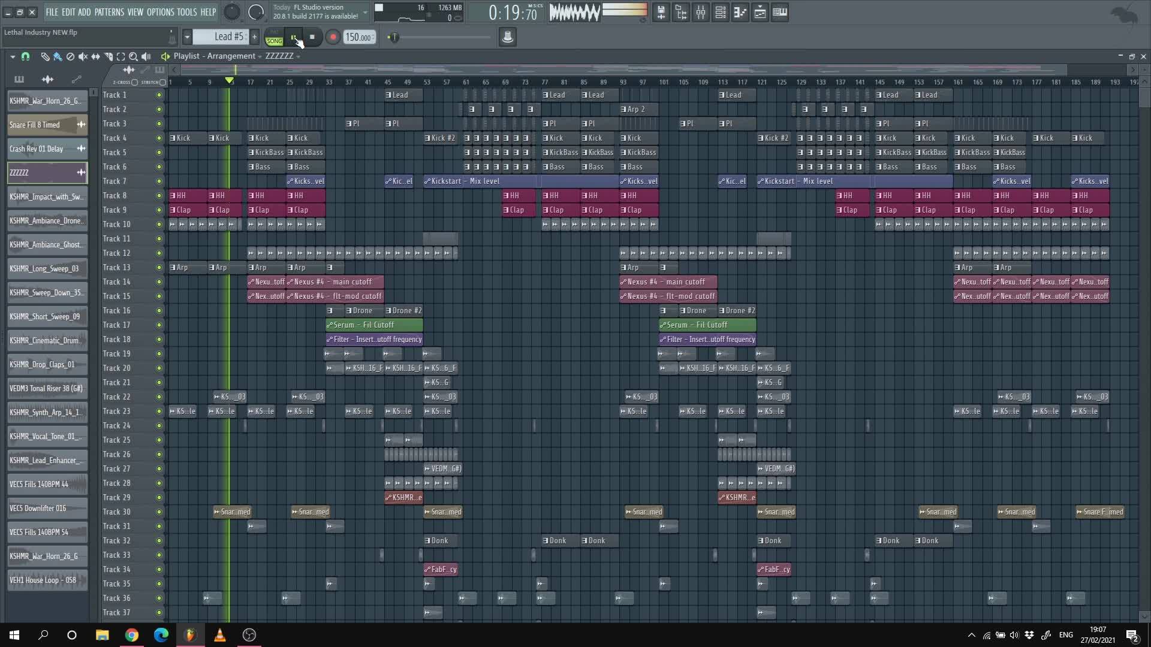Select the Draw pencil tool
Screen dimensions: 1151x647
[45, 56]
